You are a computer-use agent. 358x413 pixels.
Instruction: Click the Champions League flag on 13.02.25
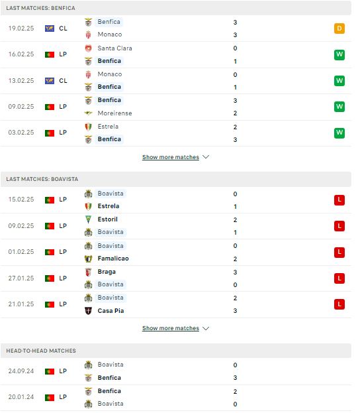point(50,82)
